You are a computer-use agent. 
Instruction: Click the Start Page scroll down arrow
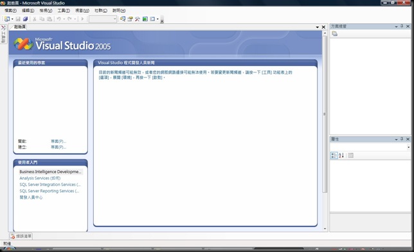325,229
